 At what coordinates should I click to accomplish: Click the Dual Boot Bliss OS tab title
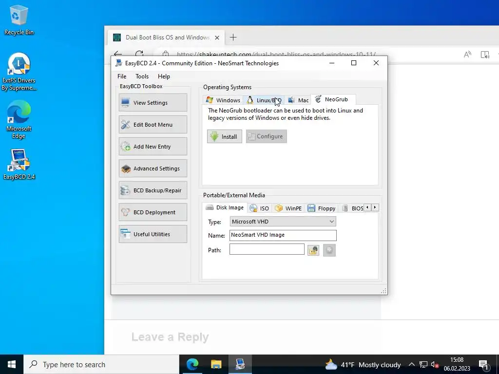(x=168, y=37)
